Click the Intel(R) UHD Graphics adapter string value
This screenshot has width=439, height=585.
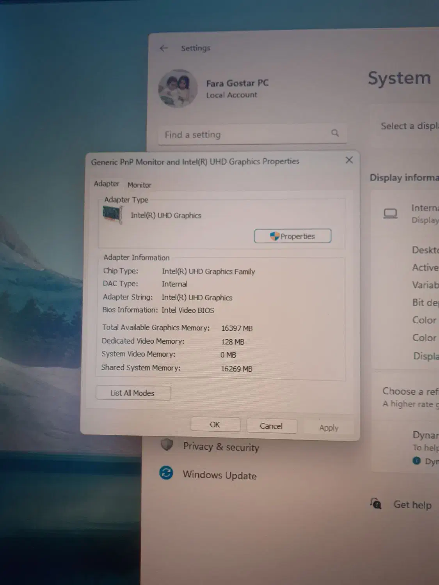point(197,298)
